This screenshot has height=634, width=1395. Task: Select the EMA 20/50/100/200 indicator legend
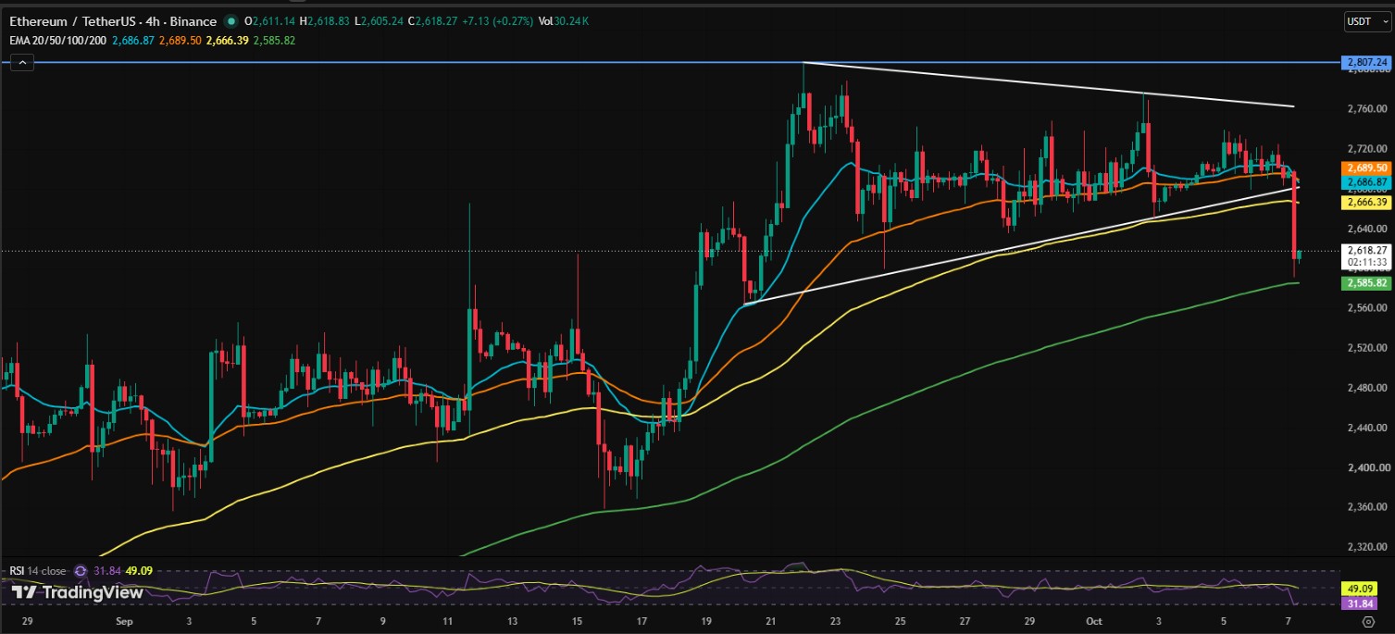pyautogui.click(x=60, y=41)
